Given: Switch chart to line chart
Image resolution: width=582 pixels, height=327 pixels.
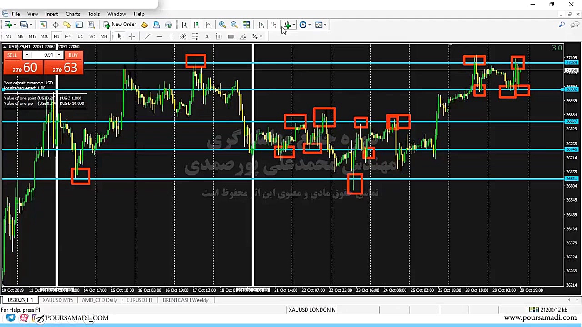Looking at the screenshot, I should (208, 25).
